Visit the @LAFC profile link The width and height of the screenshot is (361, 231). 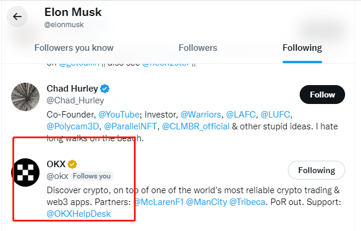tap(241, 115)
